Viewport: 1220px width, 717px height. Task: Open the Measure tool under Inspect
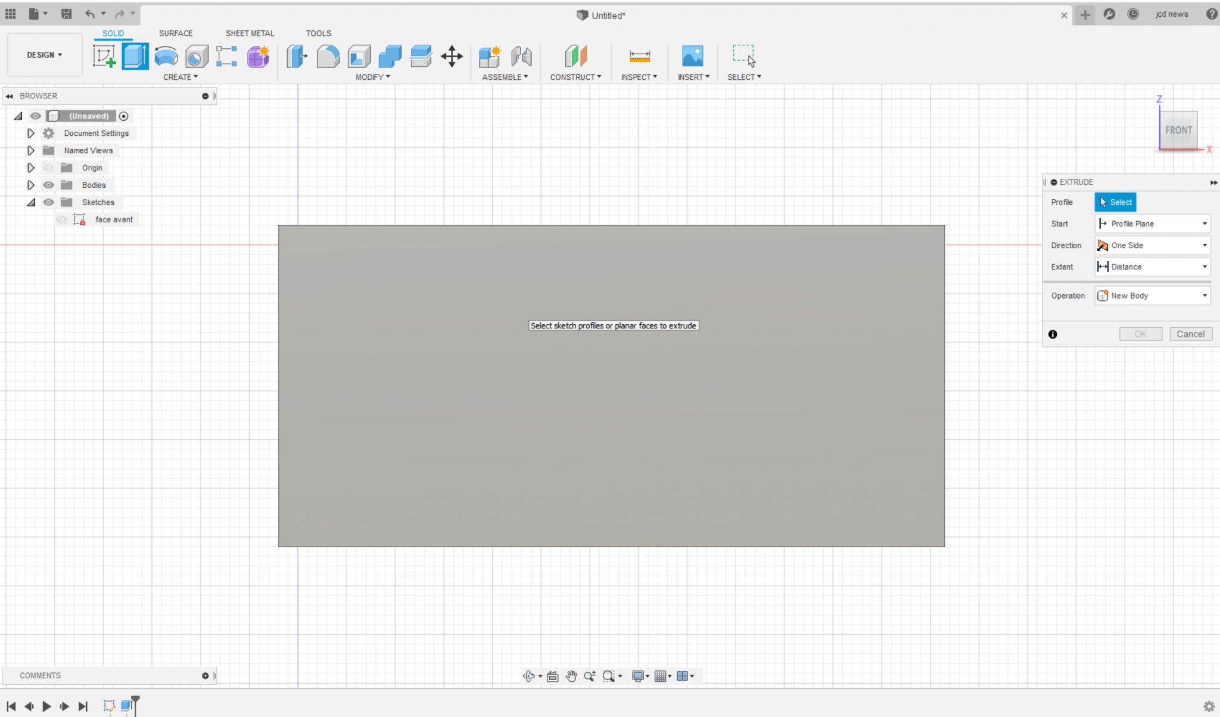(x=639, y=57)
